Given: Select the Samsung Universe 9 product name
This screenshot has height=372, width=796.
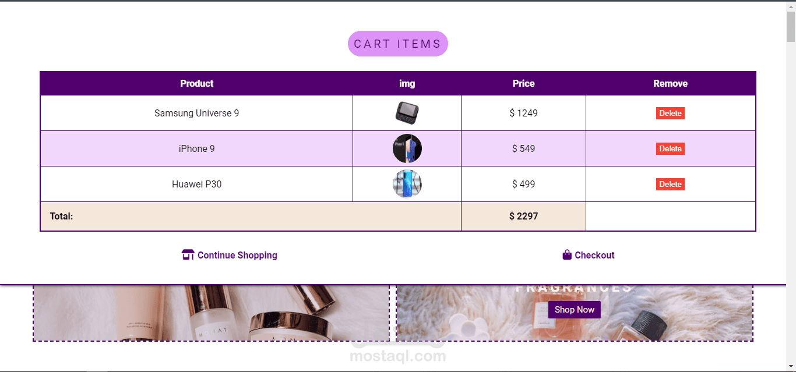Looking at the screenshot, I should pos(196,114).
